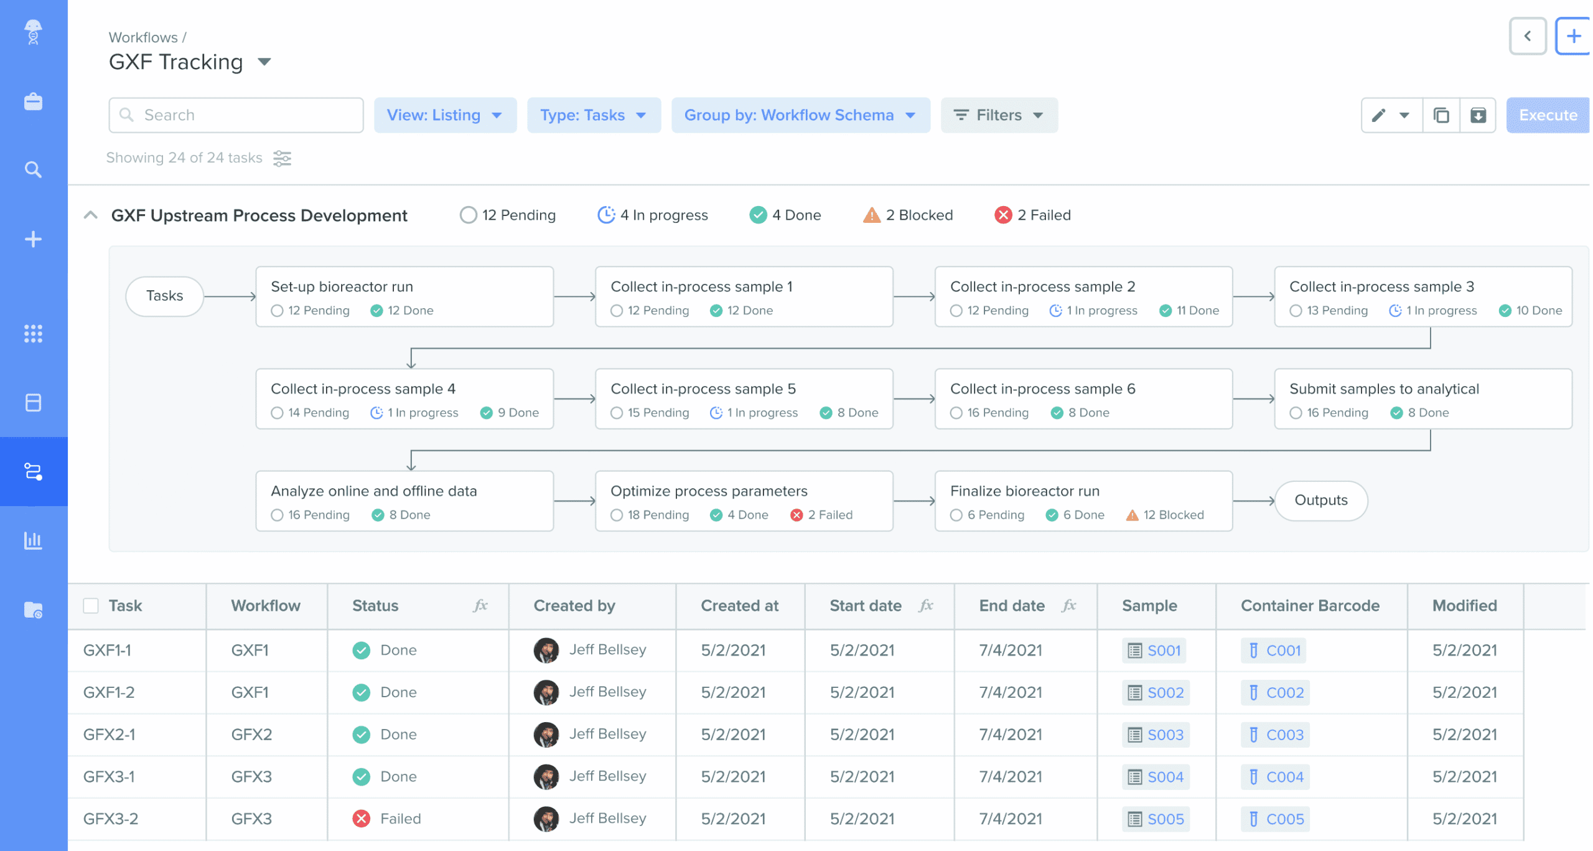Viewport: 1593px width, 851px height.
Task: Open the inventory box icon in sidebar
Action: [33, 403]
